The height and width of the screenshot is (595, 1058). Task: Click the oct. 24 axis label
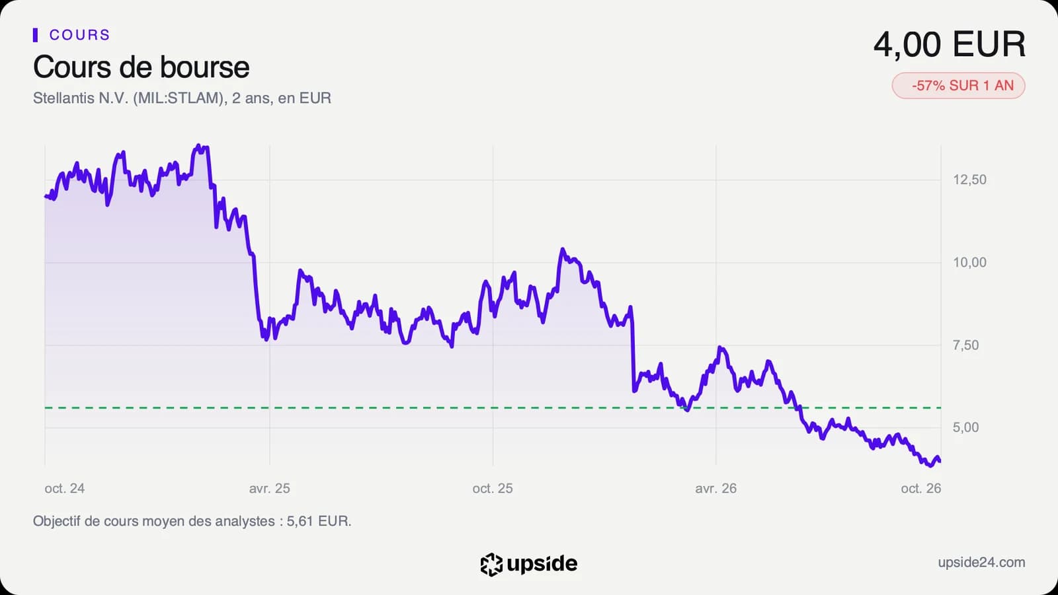click(65, 489)
